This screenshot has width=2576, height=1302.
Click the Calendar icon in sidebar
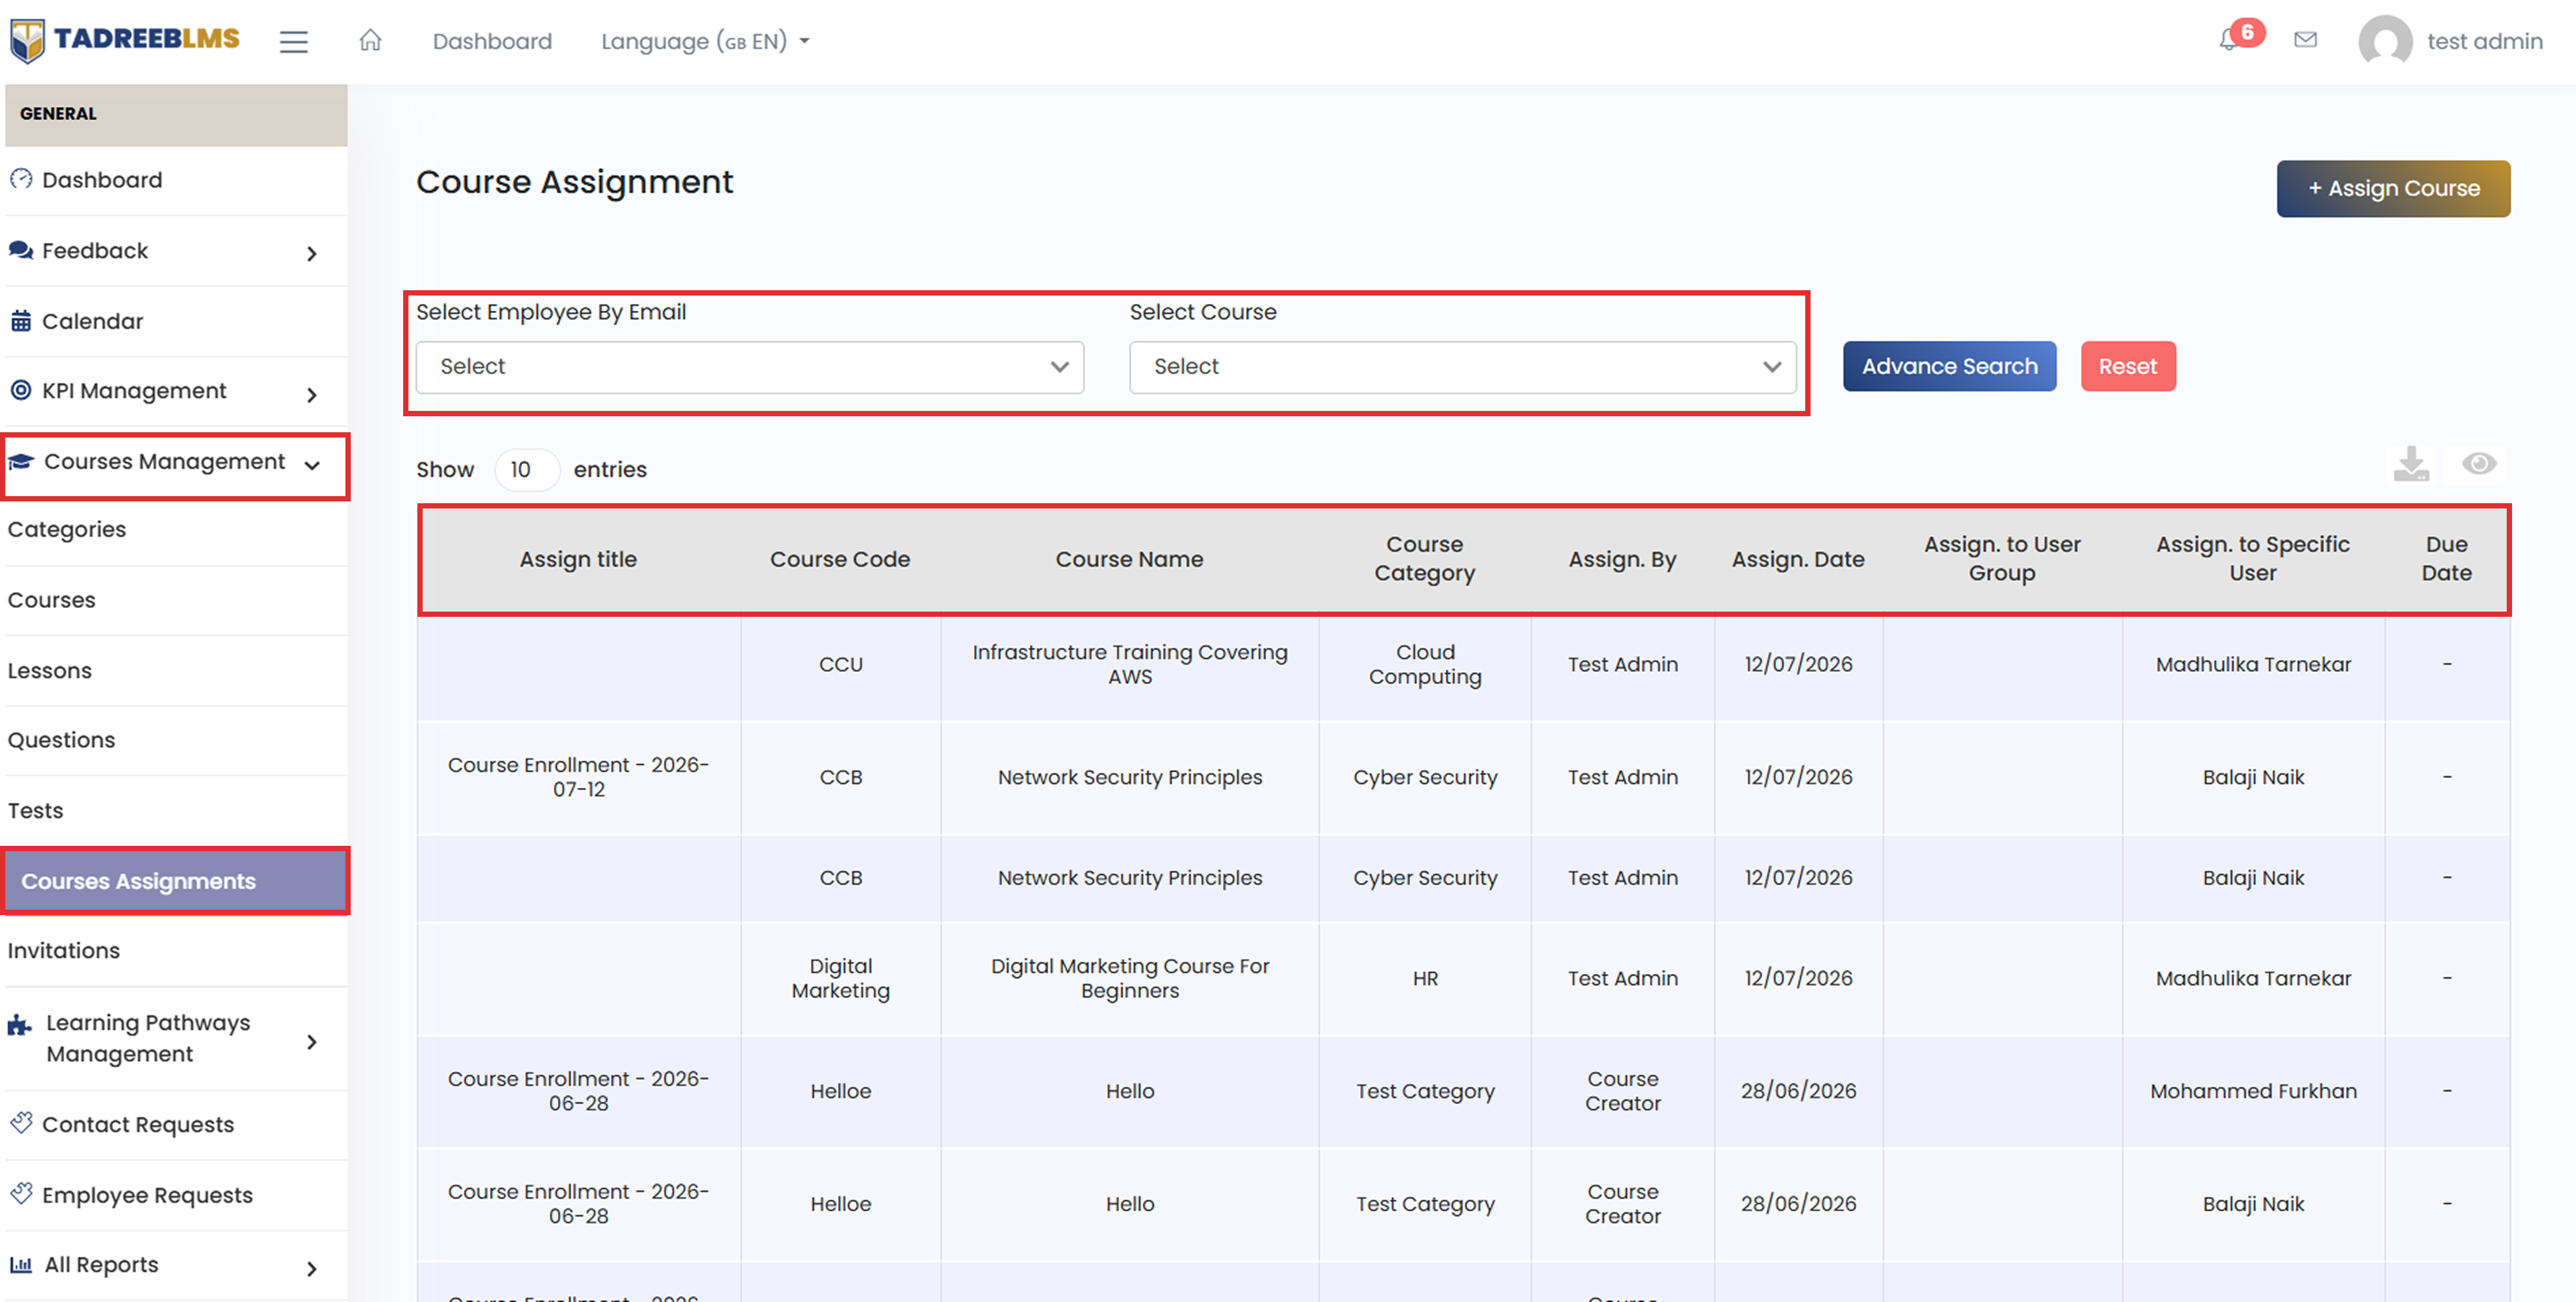pos(21,321)
